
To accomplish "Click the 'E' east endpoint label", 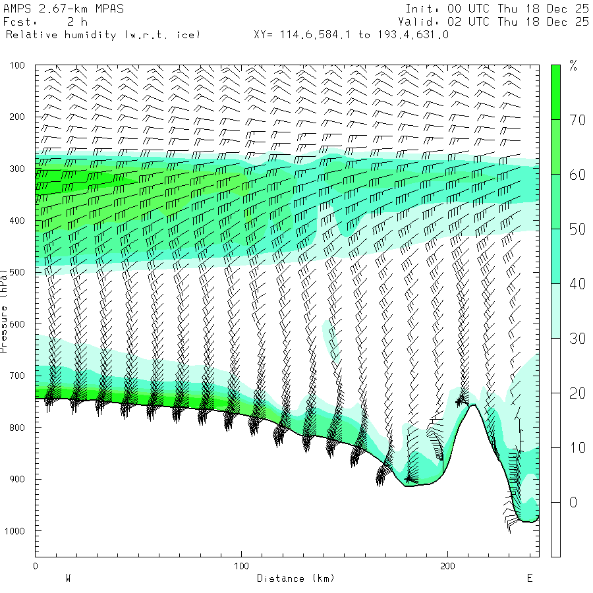I will 530,579.
